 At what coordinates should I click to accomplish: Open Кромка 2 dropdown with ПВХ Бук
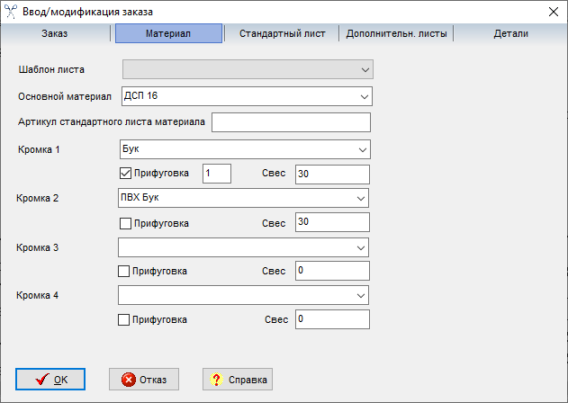(x=362, y=198)
